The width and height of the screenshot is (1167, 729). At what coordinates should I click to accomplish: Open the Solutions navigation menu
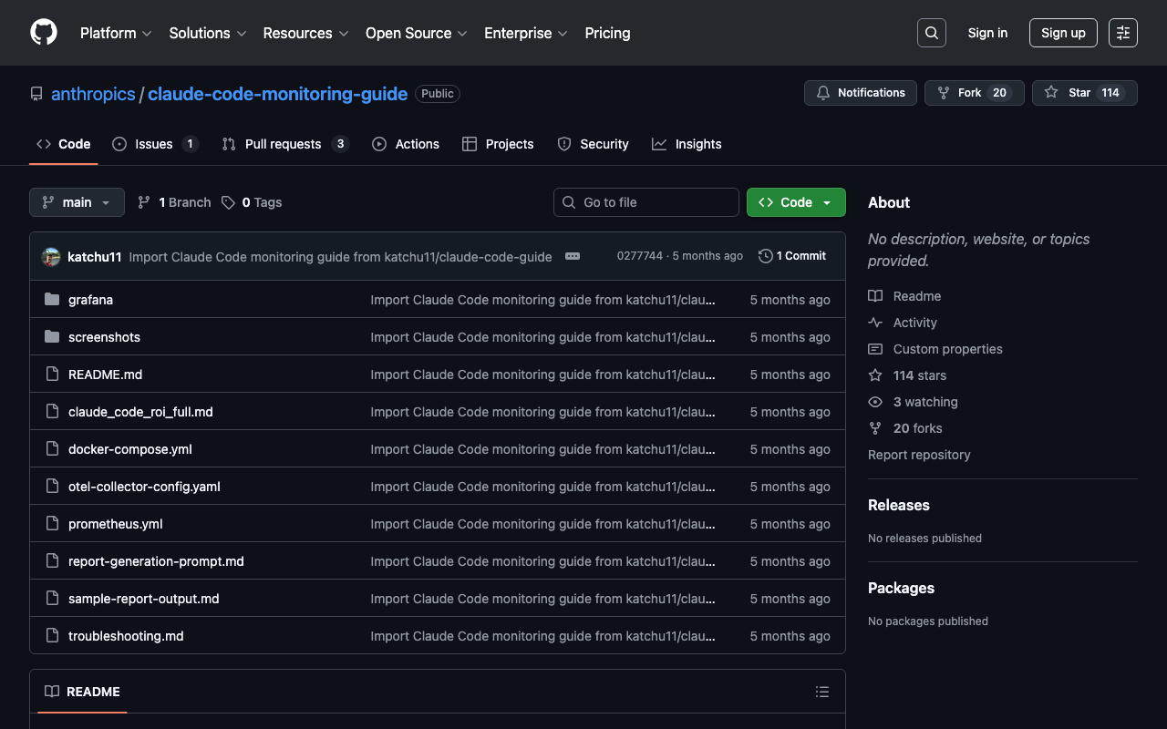(x=207, y=33)
